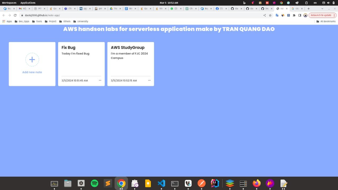Open Settings gear from the dock

pos(81,183)
